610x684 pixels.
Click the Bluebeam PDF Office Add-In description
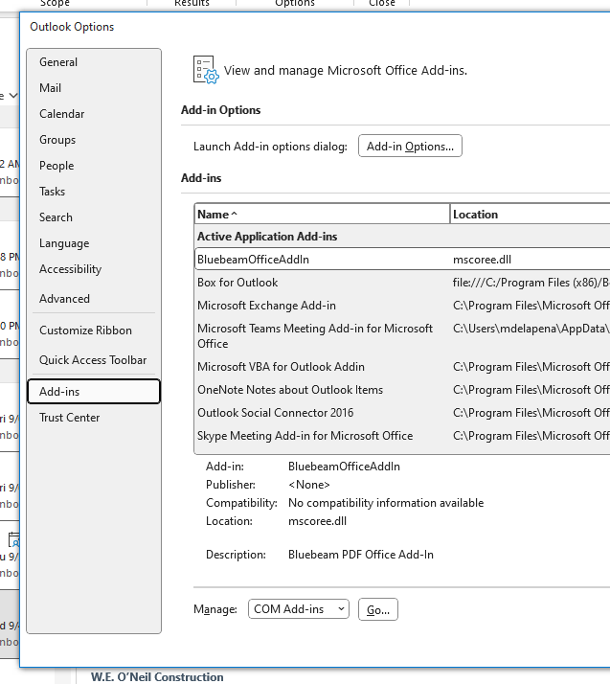[x=361, y=555]
